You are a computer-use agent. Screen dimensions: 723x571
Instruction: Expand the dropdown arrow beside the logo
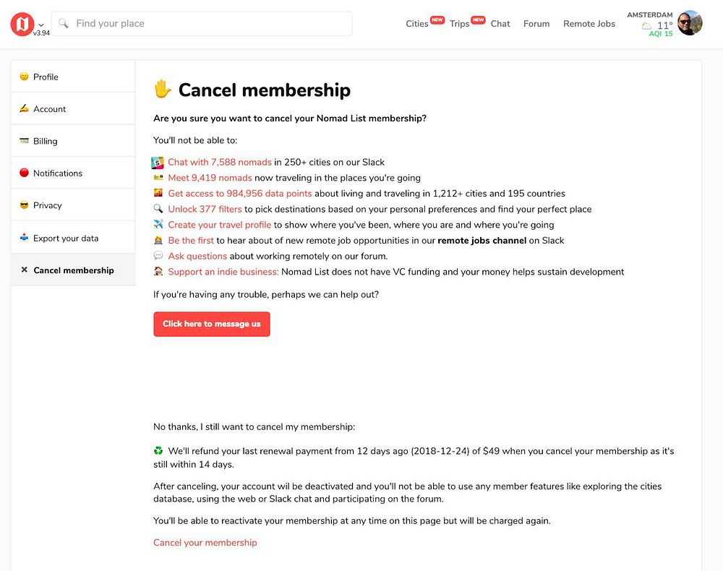point(41,25)
